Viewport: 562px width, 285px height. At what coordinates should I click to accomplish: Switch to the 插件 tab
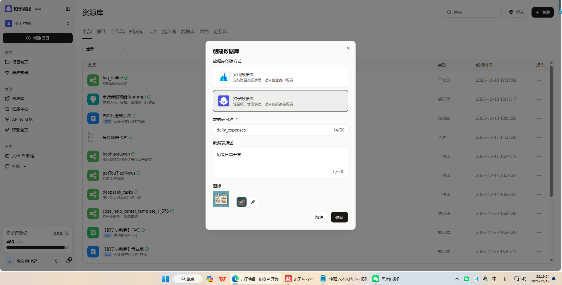pos(101,32)
